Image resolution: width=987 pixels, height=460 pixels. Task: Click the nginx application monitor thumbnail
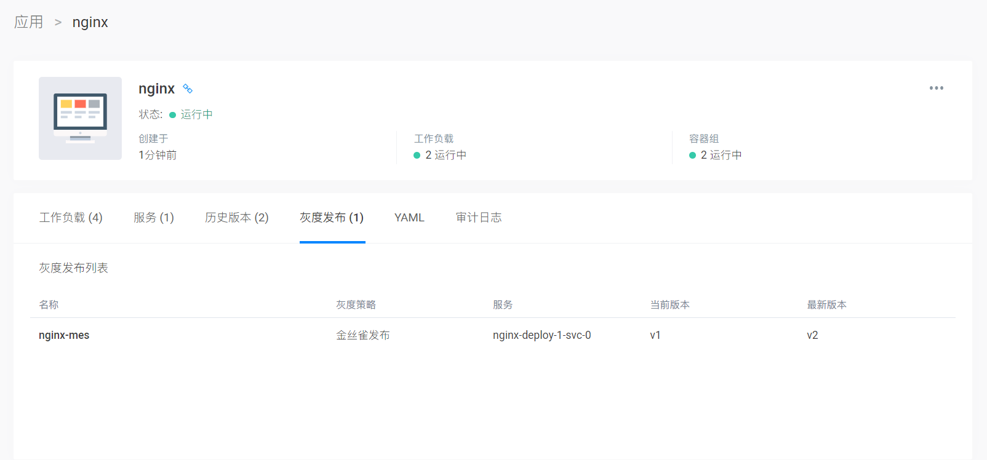[80, 118]
